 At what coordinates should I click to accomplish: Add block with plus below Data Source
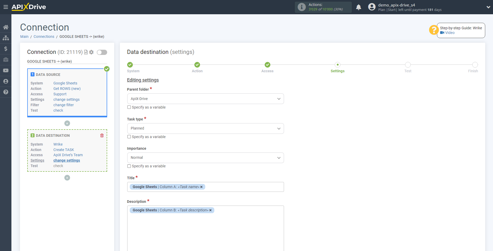67,123
